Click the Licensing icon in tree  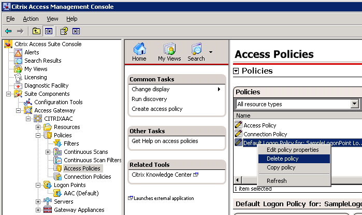pos(18,77)
